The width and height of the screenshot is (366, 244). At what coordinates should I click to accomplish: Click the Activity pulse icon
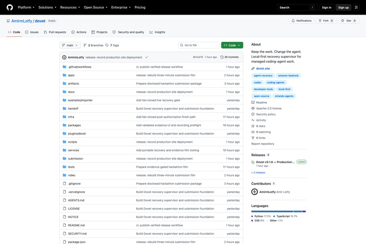pyautogui.click(x=253, y=120)
